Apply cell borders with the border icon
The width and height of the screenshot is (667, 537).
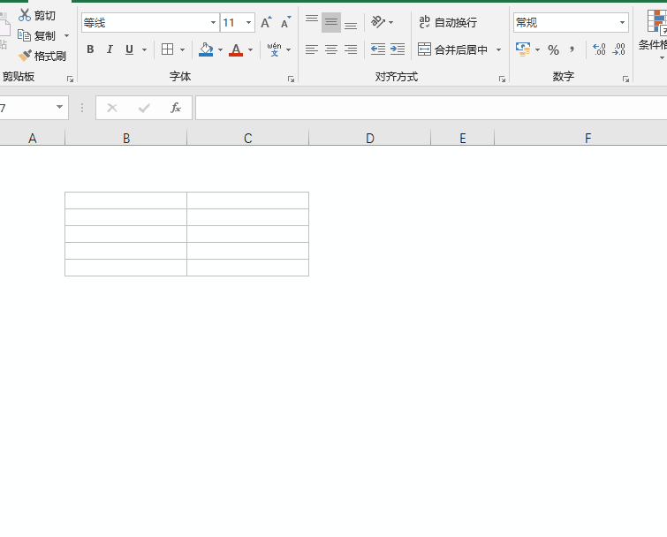[168, 49]
